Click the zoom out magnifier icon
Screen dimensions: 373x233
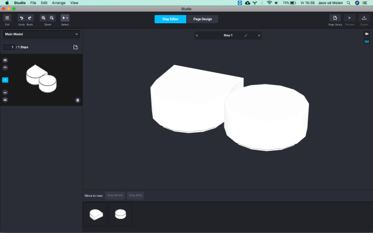coord(52,19)
